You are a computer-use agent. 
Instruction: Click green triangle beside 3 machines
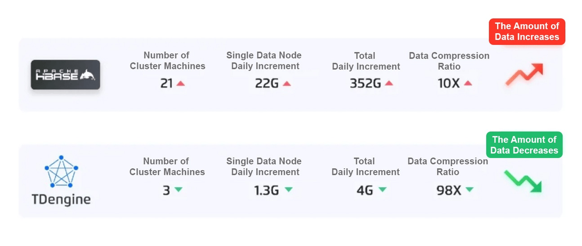pyautogui.click(x=178, y=190)
